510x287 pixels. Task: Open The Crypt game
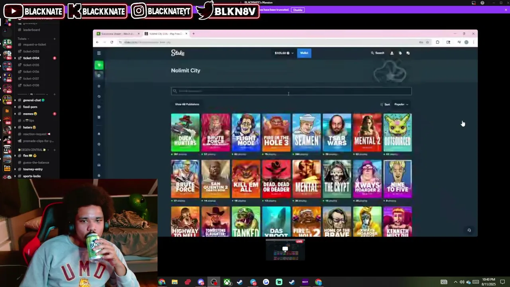[x=337, y=179]
